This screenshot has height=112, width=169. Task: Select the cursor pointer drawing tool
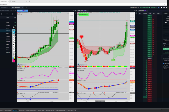14,33
